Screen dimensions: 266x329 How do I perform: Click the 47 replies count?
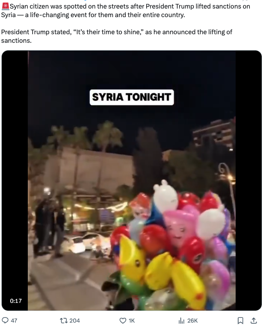(14, 320)
